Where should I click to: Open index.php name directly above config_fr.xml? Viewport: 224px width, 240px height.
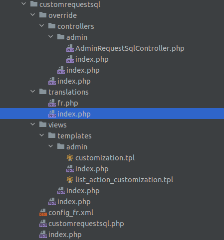click(74, 202)
